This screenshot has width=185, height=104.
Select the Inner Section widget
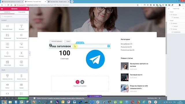click(x=8, y=27)
